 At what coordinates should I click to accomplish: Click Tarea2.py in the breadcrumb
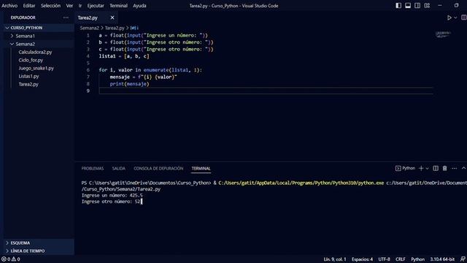click(115, 28)
